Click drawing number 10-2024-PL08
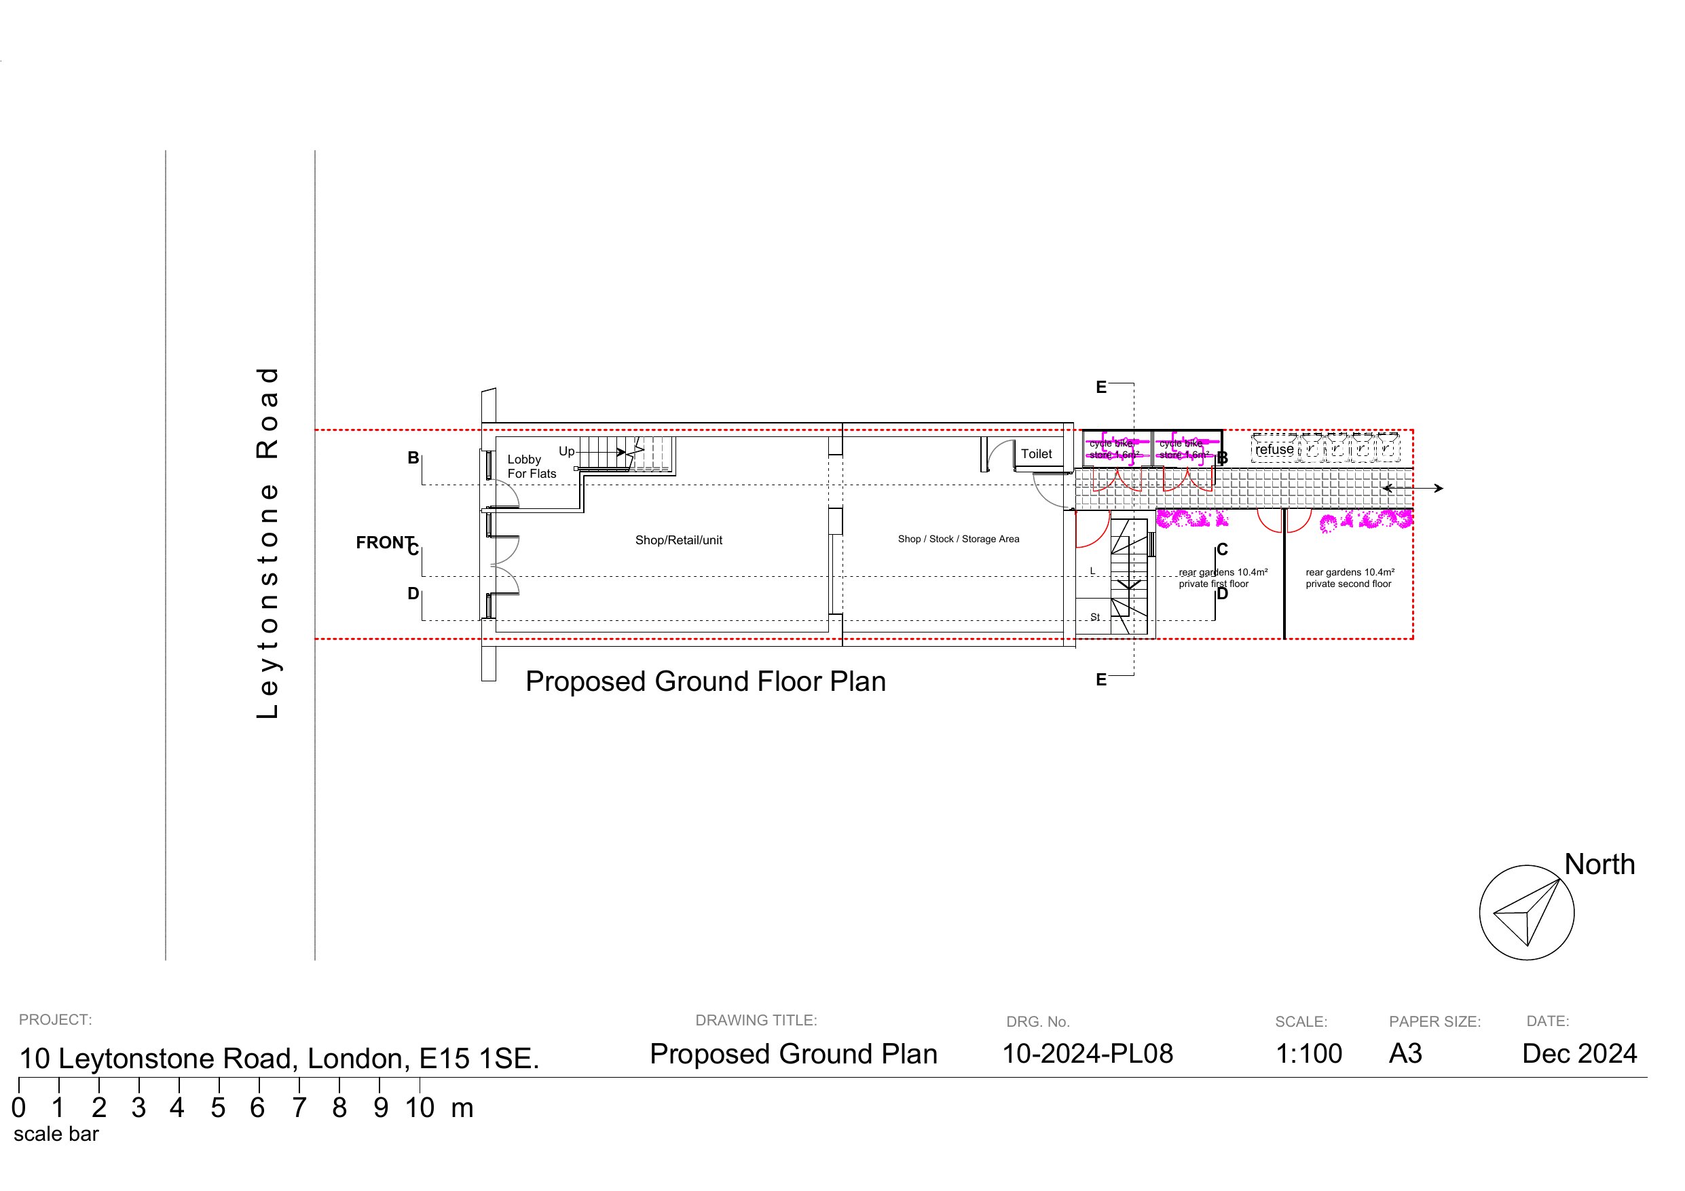The height and width of the screenshot is (1191, 1685). pos(1087,1054)
